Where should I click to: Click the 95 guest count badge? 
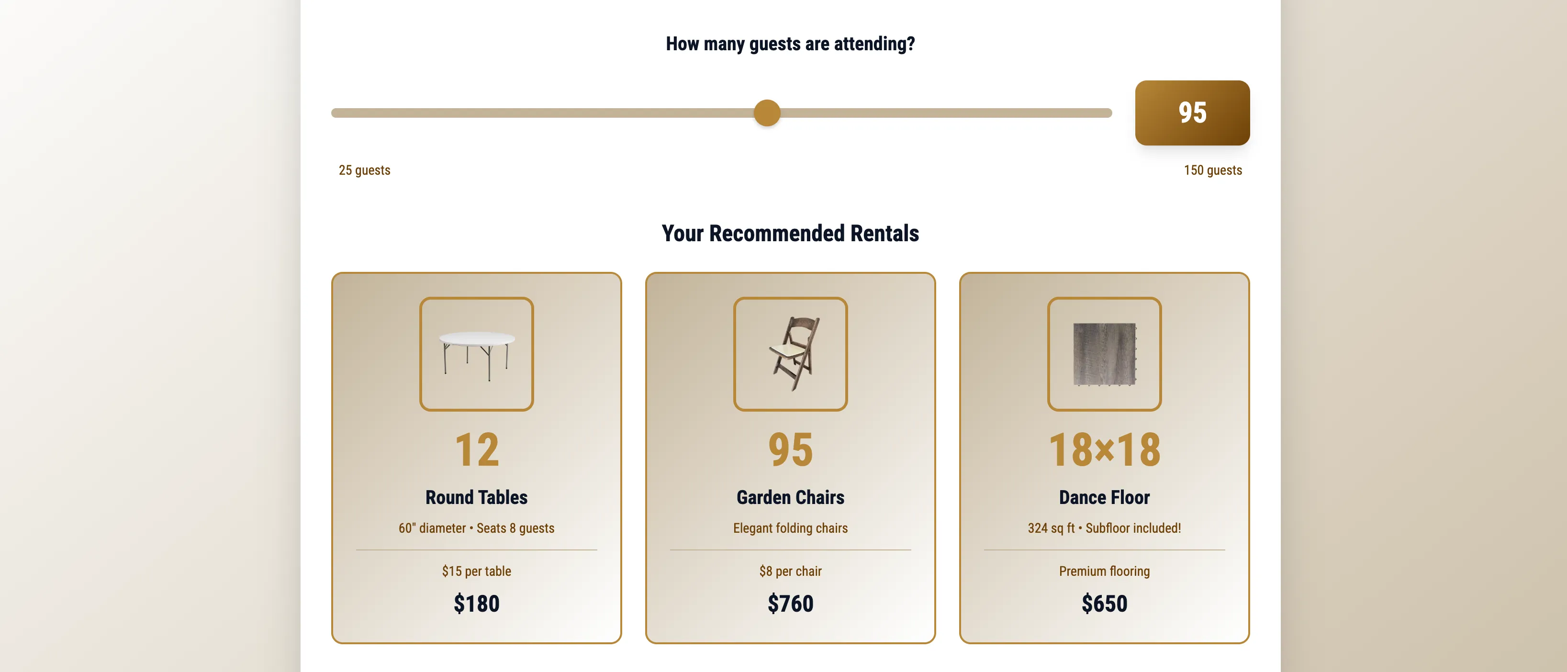1192,112
